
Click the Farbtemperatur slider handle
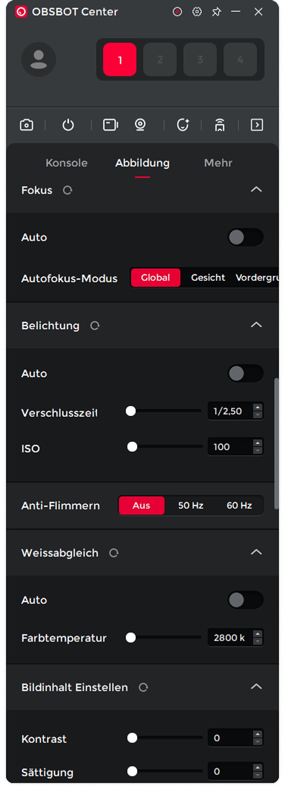(131, 638)
